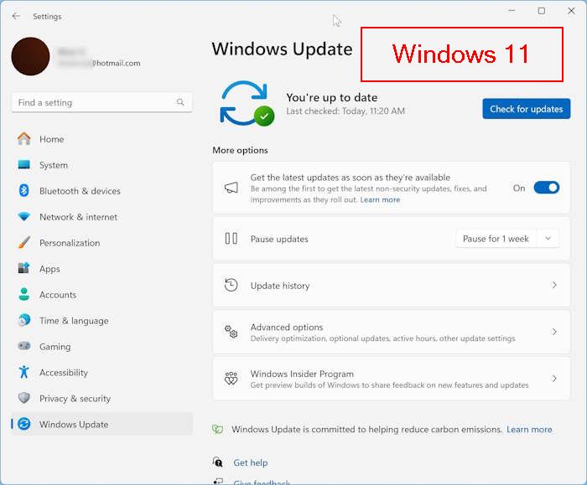Click the Windows Insider Program title text
The height and width of the screenshot is (485, 587).
[x=302, y=374]
